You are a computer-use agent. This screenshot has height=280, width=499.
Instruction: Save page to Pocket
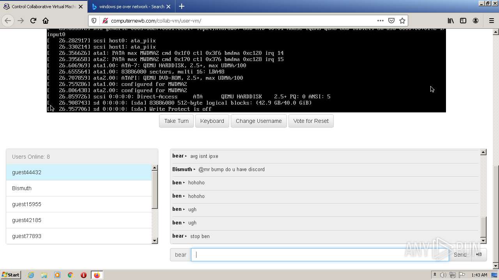(391, 21)
